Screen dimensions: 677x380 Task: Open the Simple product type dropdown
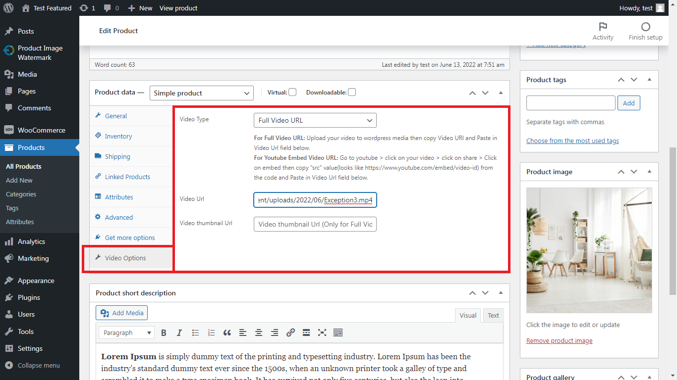pyautogui.click(x=202, y=93)
